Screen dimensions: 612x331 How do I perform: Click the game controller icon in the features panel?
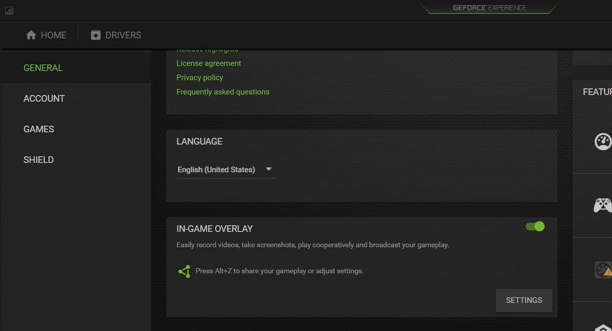point(603,205)
